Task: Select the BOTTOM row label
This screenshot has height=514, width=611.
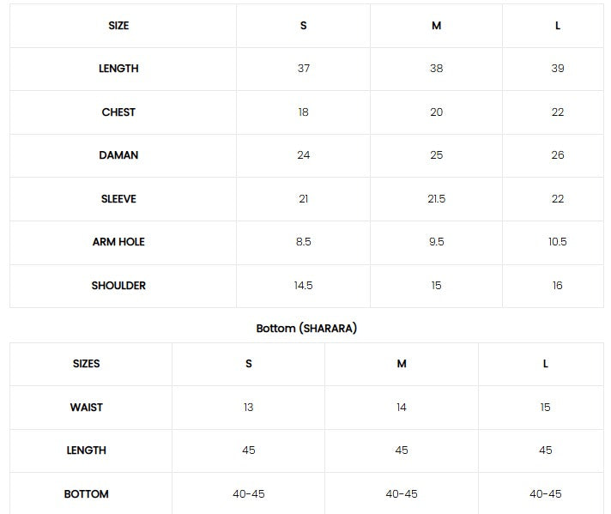Action: point(87,494)
